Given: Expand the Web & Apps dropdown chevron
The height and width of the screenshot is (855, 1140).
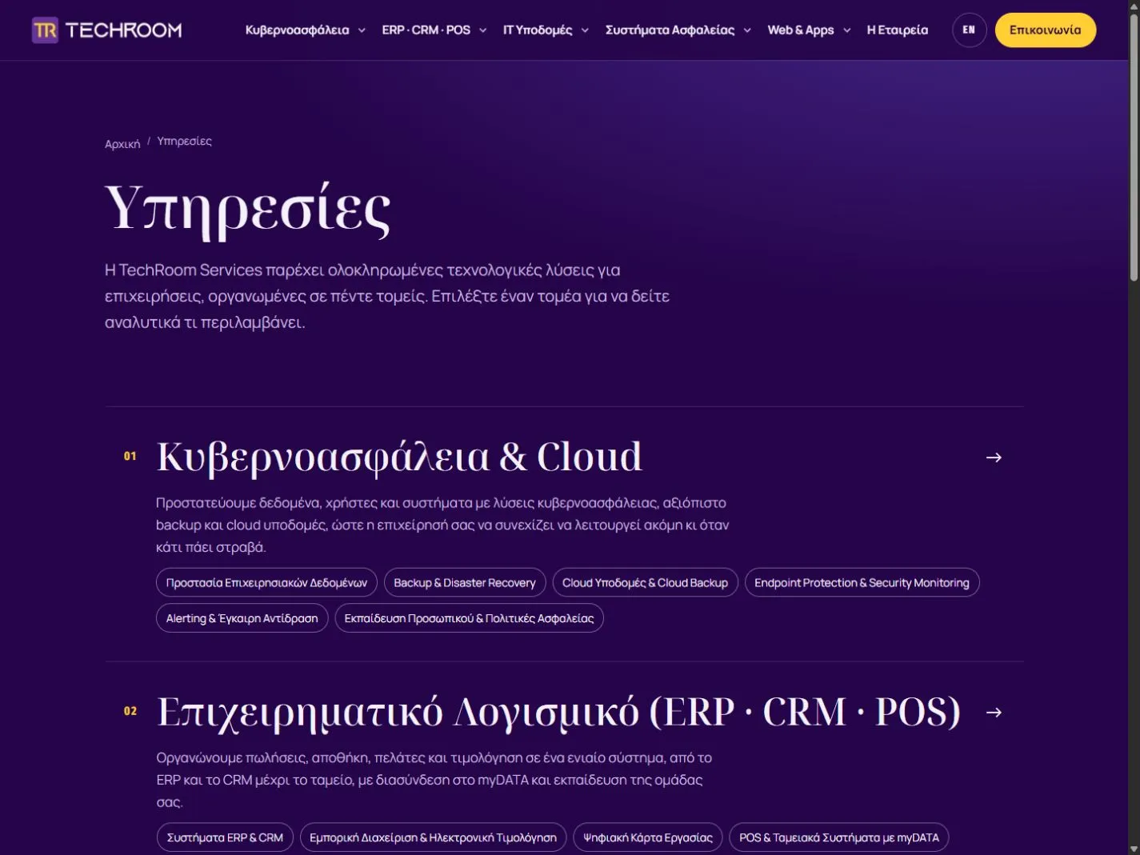Looking at the screenshot, I should 846,30.
